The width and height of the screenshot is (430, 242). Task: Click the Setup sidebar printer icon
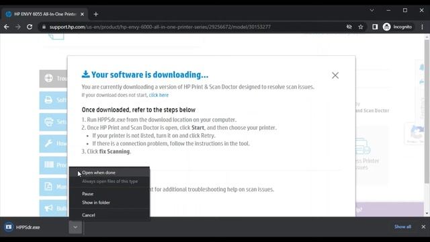coord(49,122)
